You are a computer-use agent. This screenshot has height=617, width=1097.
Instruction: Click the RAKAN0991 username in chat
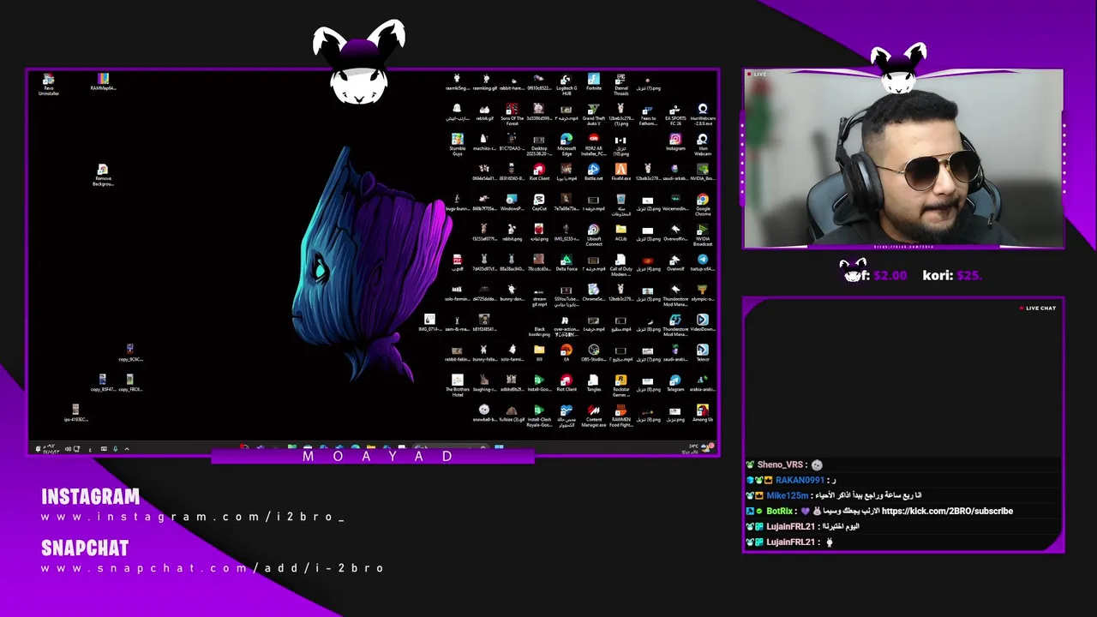[x=800, y=481]
